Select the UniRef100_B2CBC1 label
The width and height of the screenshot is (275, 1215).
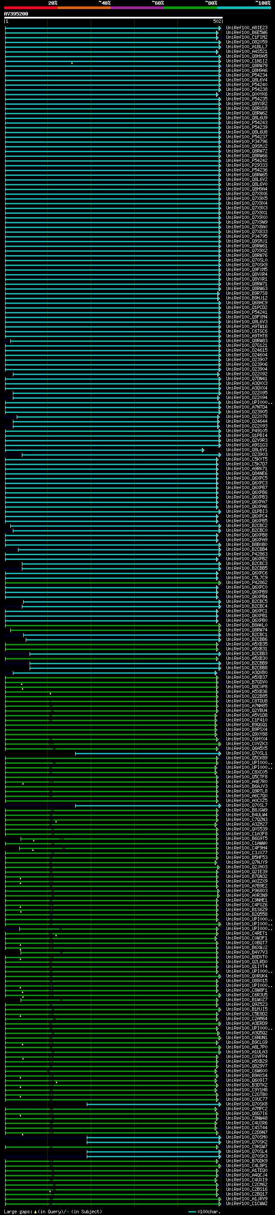[x=247, y=634]
